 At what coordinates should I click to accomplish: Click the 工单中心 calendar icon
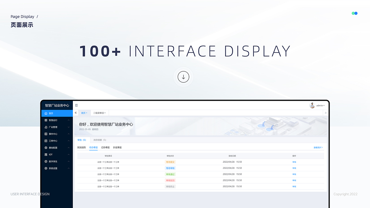click(x=46, y=141)
